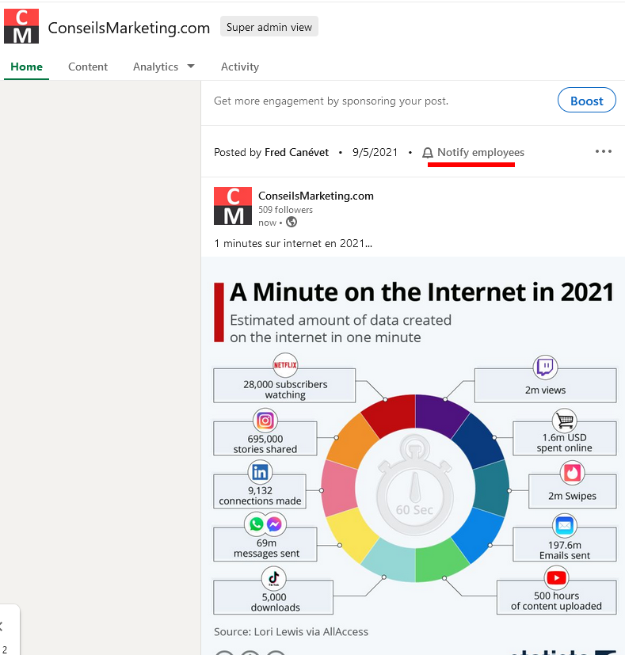625x655 pixels.
Task: Open the three-dot post options menu
Action: pos(604,151)
